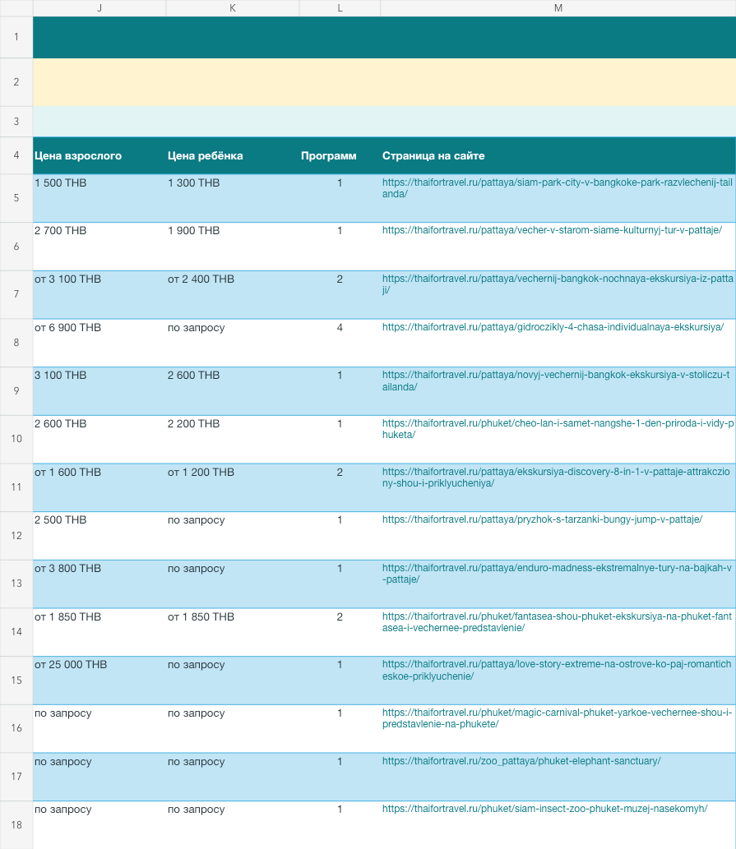Open the fantasea-shou-phuket link

557,622
